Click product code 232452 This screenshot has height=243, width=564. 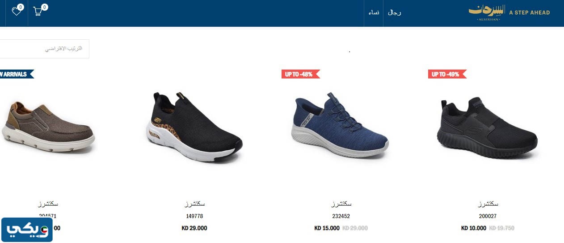pos(341,216)
